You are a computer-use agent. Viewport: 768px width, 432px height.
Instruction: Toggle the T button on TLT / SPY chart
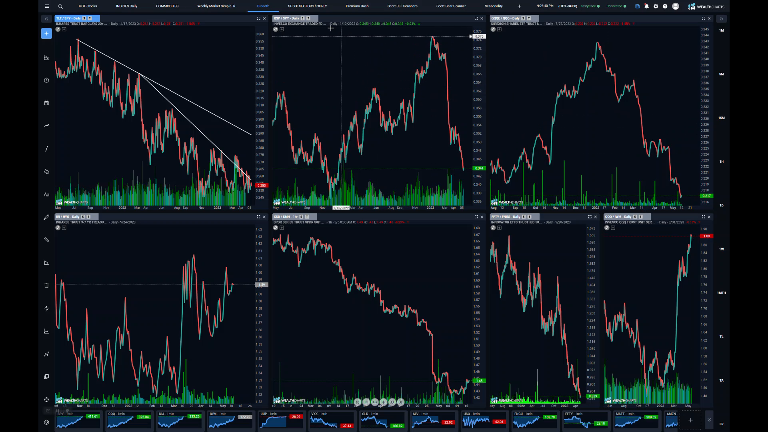[90, 18]
